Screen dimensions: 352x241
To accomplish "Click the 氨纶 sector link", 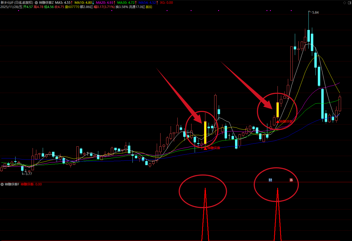I will pos(149,7).
